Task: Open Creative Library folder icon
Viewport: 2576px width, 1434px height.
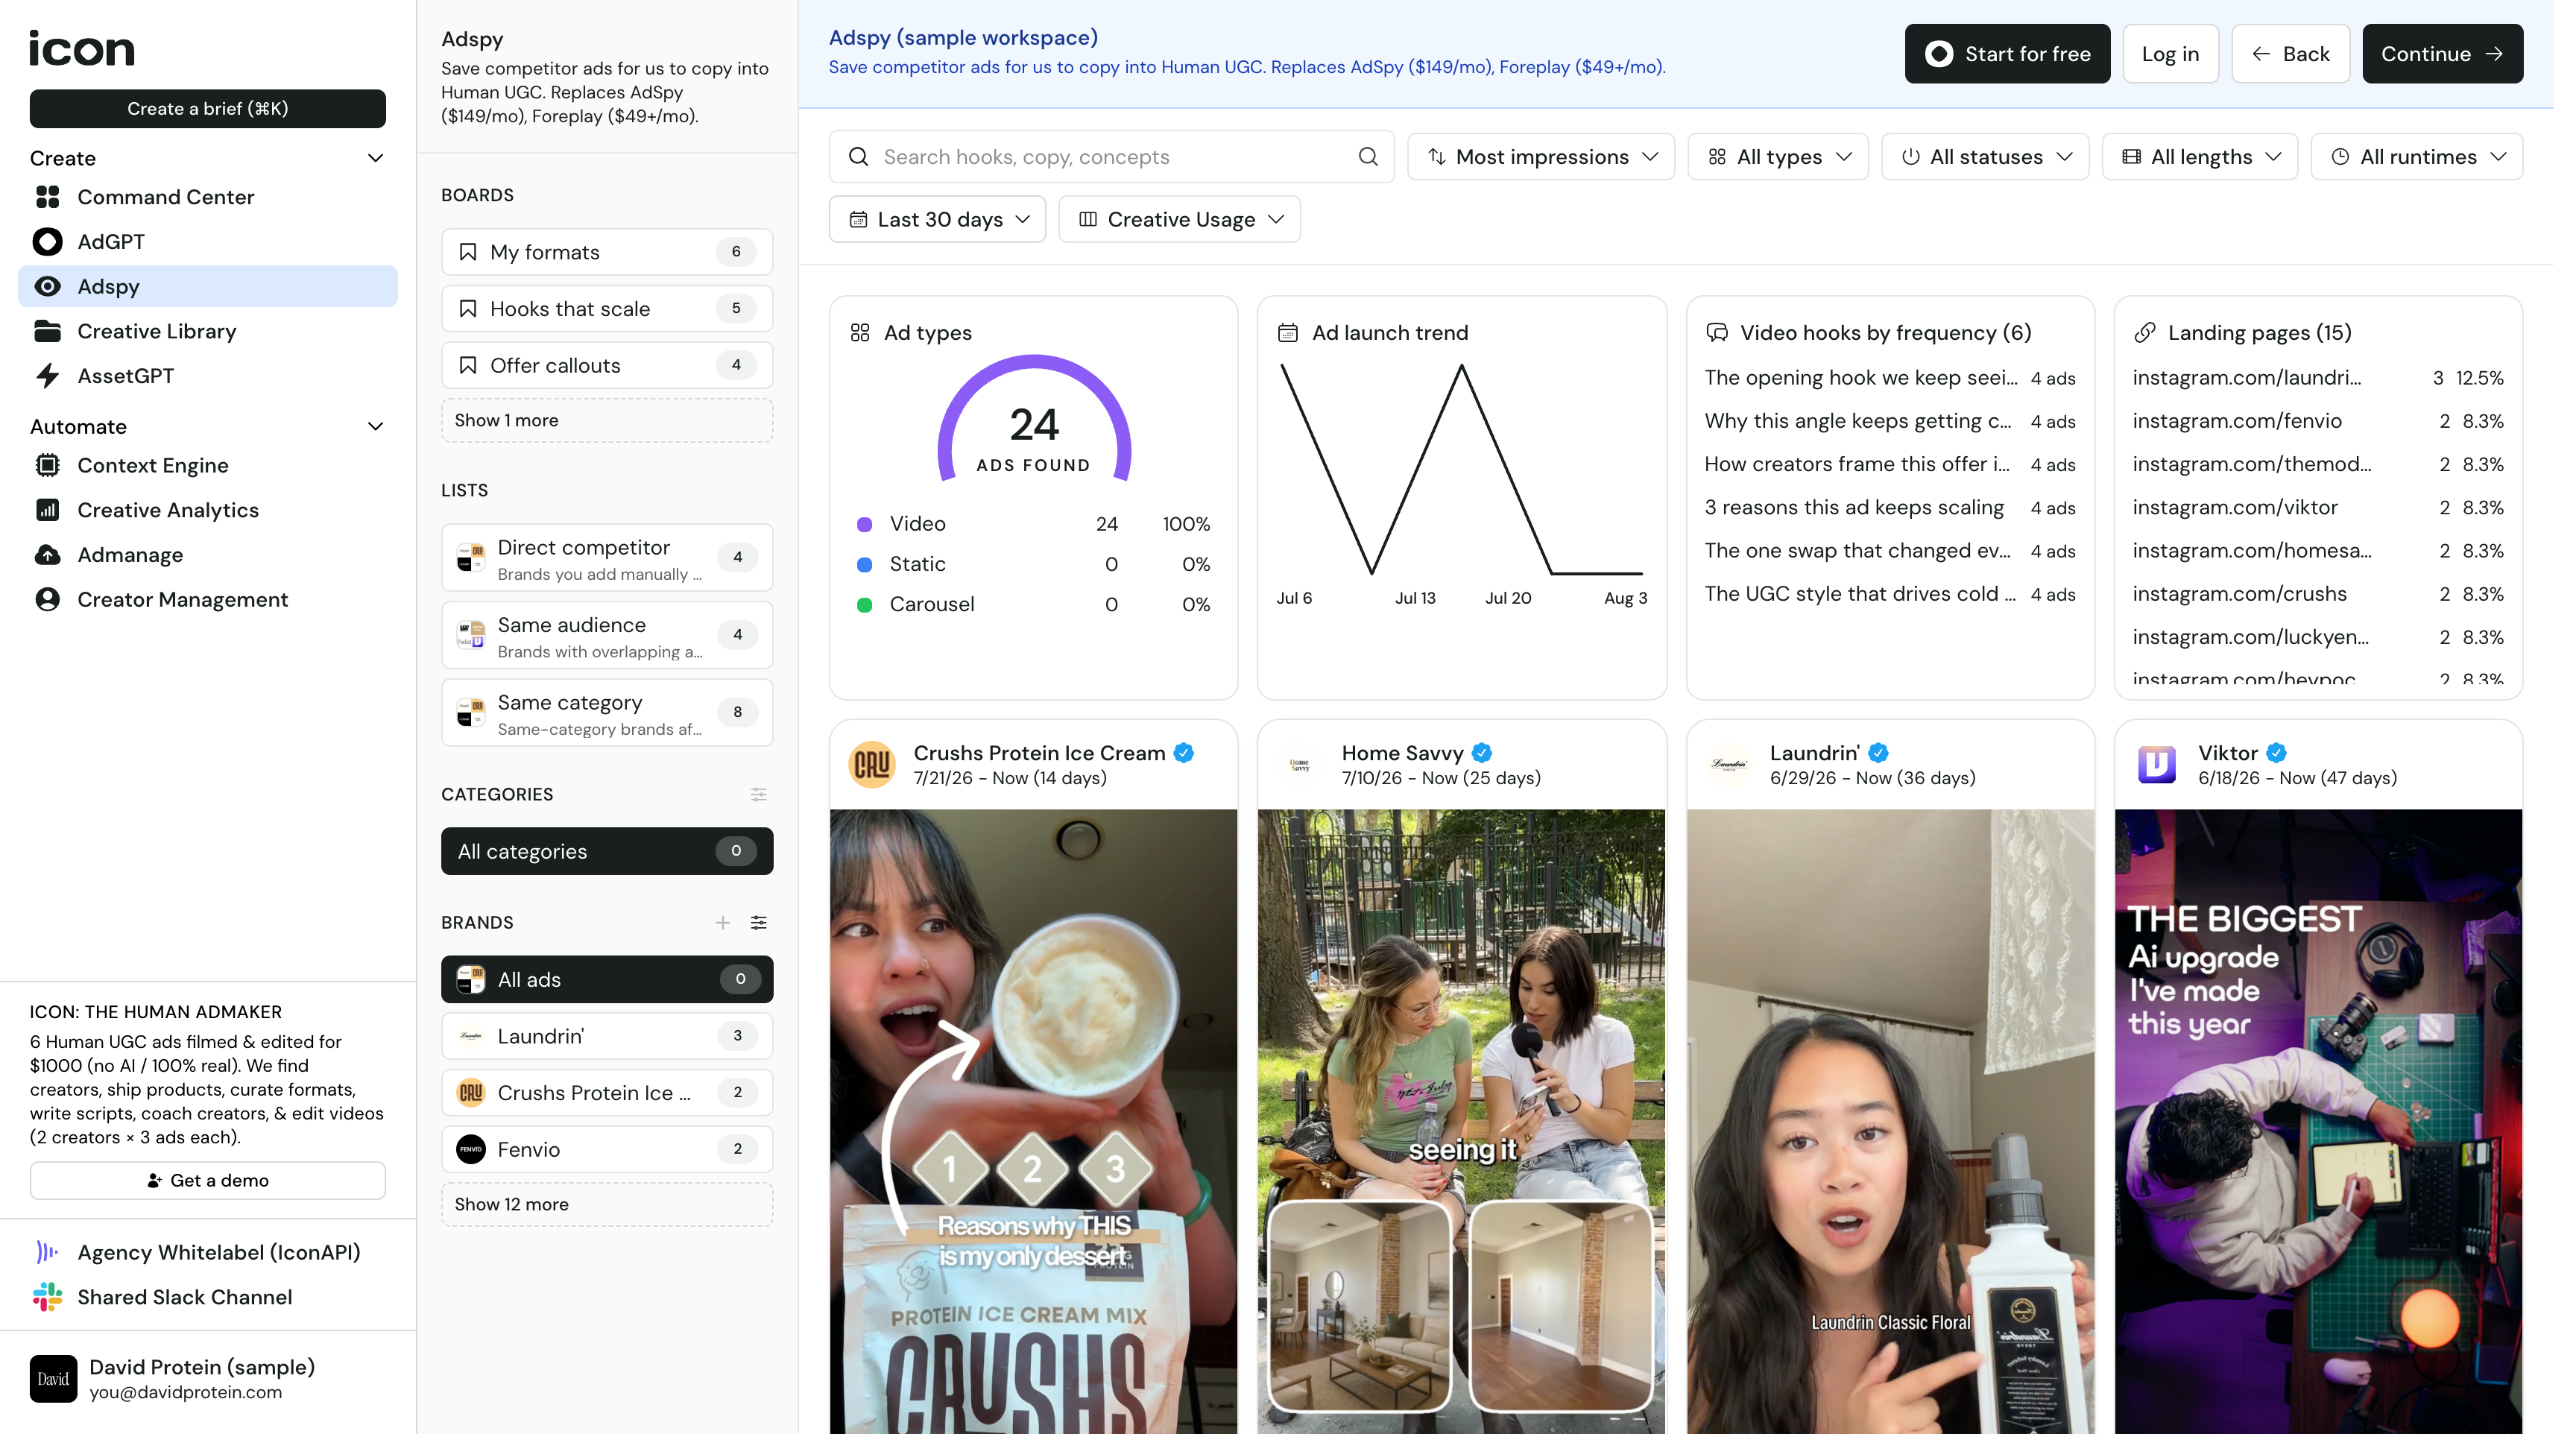Action: 47,331
